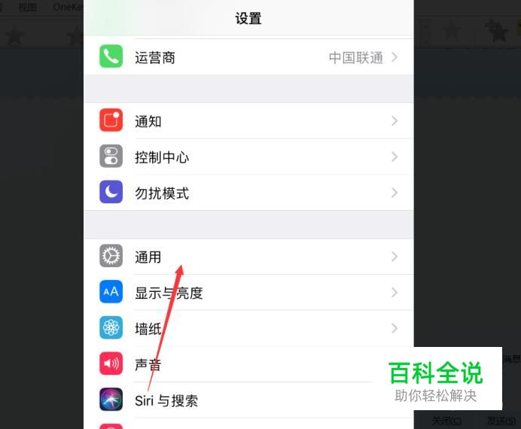Tap the pink speaker 声音 icon
This screenshot has height=429, width=521.
coord(111,364)
